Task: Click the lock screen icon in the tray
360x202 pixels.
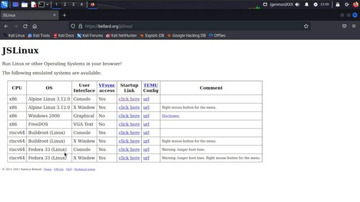Action: pos(337,4)
